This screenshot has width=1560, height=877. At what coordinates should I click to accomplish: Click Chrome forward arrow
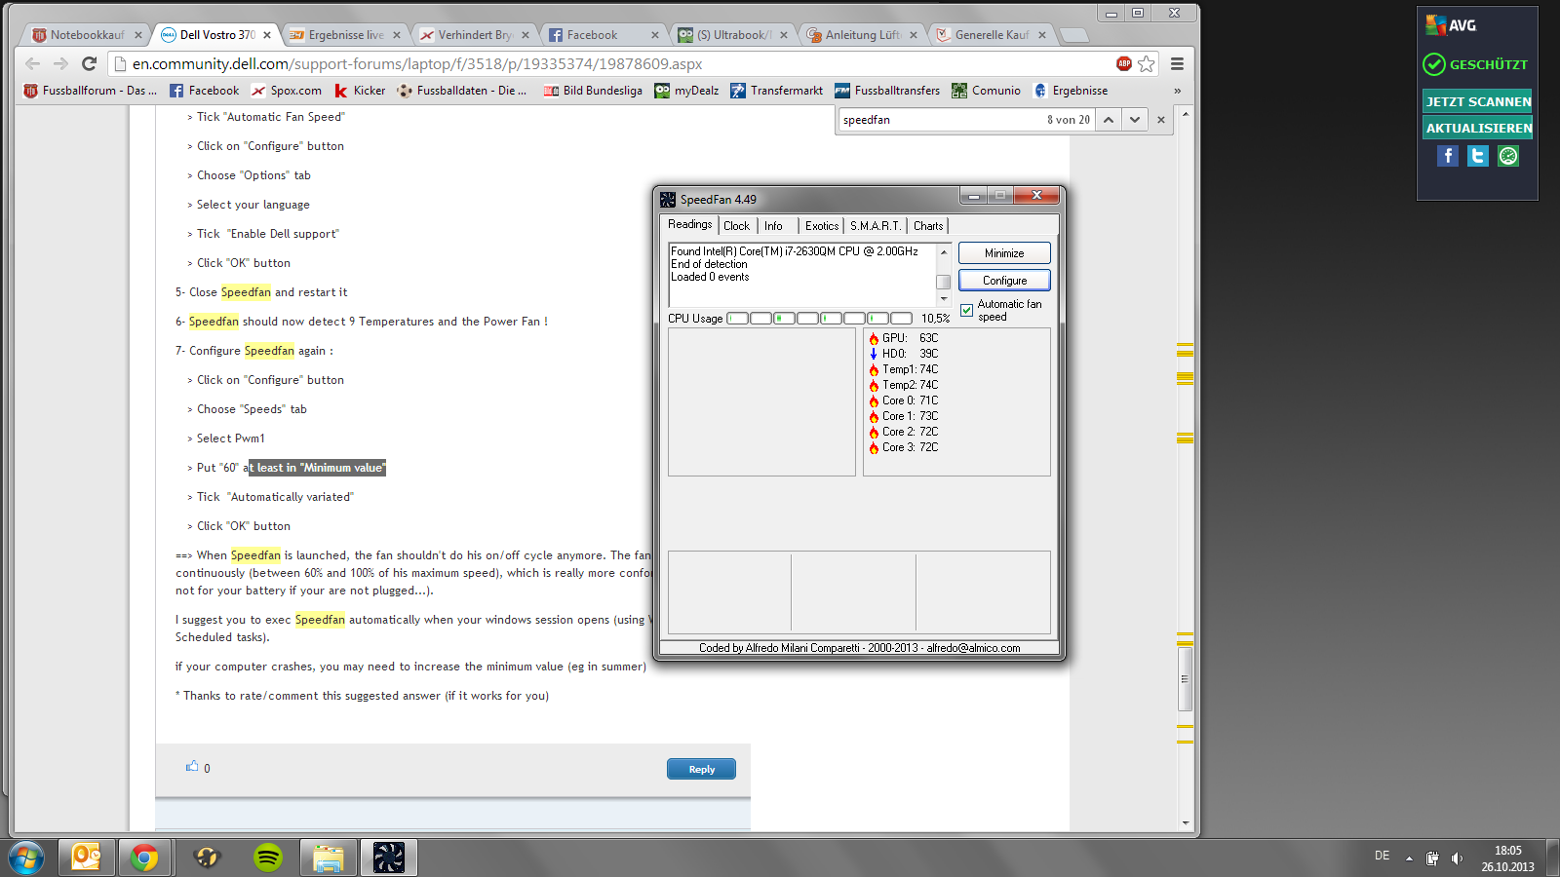click(60, 63)
